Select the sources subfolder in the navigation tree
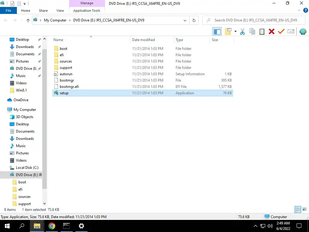 pyautogui.click(x=24, y=197)
